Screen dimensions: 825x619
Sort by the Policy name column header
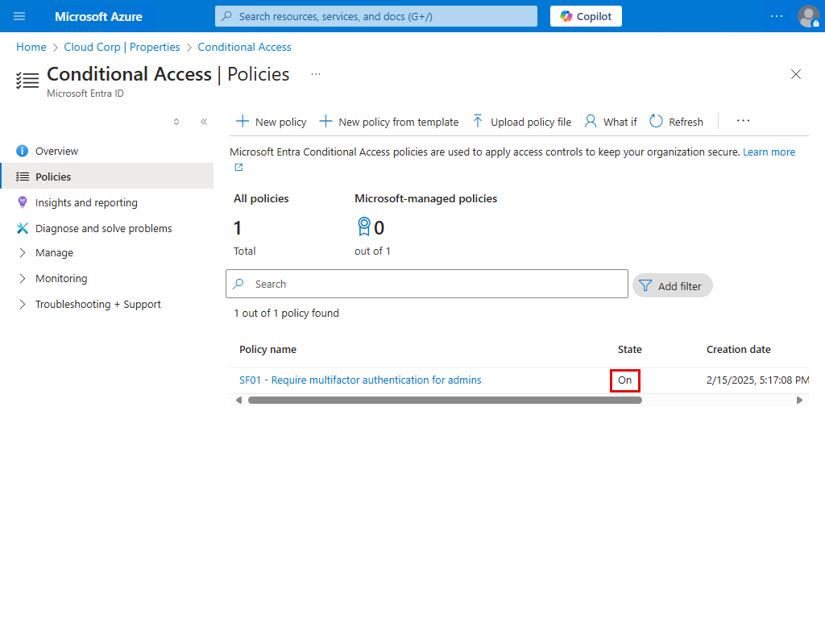point(267,350)
